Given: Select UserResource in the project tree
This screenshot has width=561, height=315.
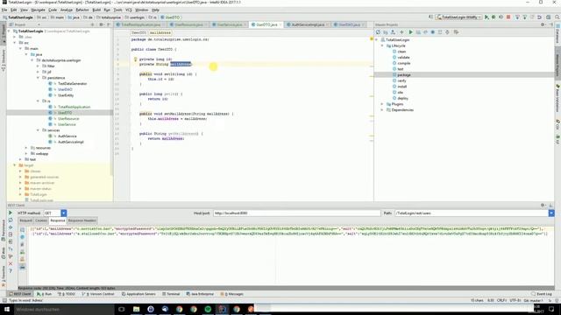Looking at the screenshot, I should click(x=68, y=119).
